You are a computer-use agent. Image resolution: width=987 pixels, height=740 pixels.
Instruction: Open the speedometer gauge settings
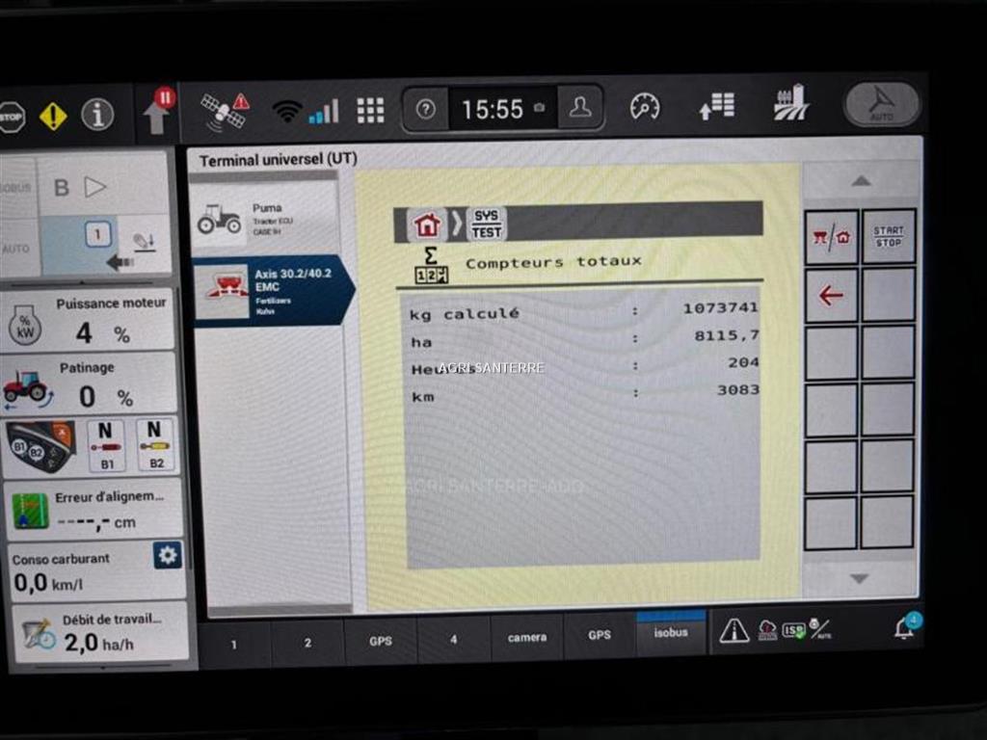click(645, 107)
